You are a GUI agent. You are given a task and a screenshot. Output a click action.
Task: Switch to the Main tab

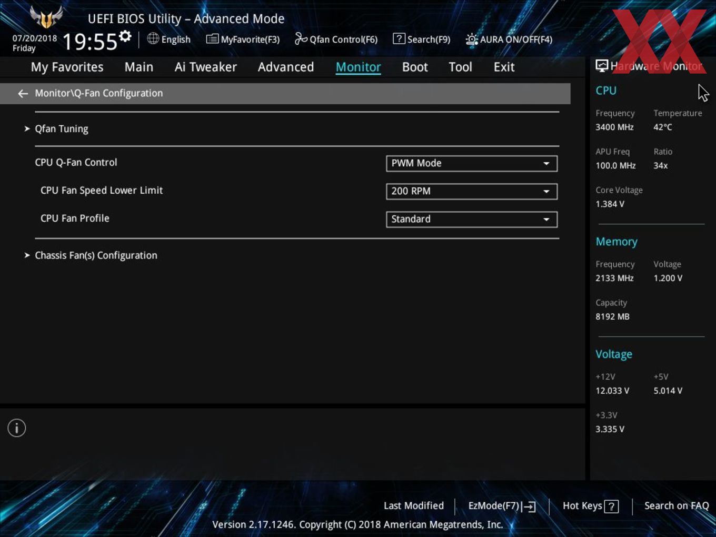(x=139, y=67)
